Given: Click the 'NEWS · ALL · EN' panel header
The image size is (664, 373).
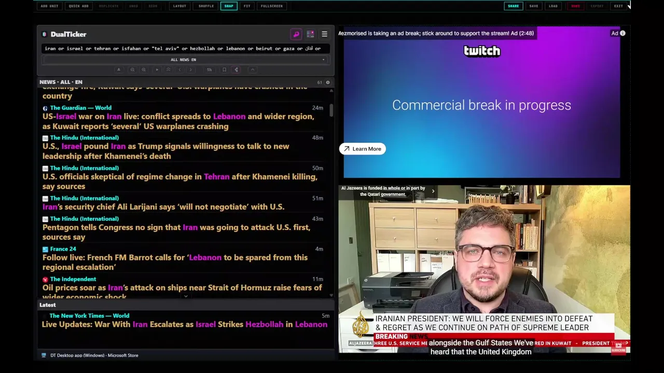Looking at the screenshot, I should (61, 82).
